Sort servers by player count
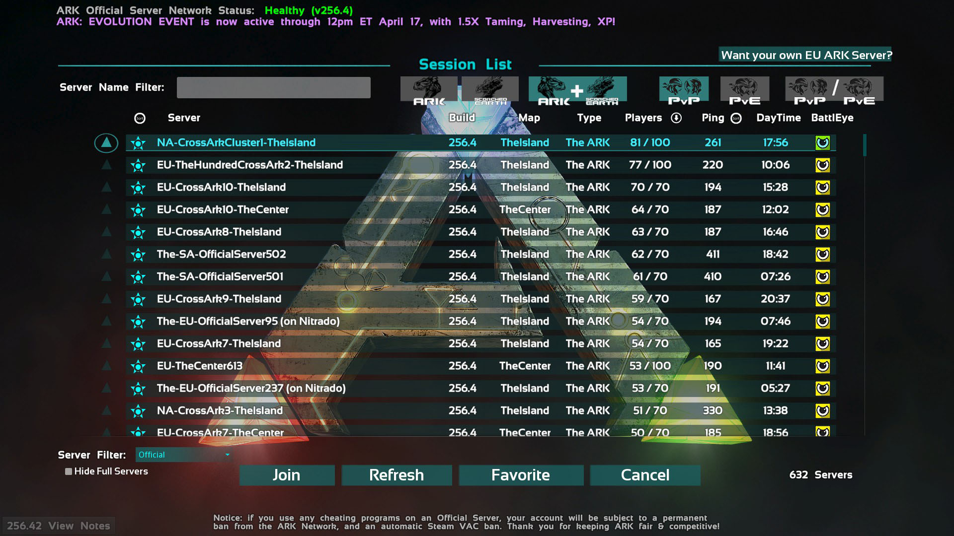Image resolution: width=954 pixels, height=536 pixels. [x=676, y=118]
